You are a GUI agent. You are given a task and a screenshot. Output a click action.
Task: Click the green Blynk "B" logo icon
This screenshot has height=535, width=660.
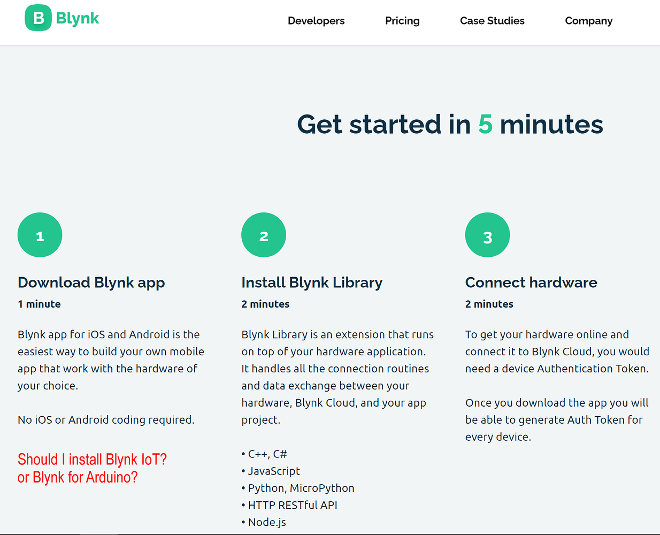tap(36, 18)
